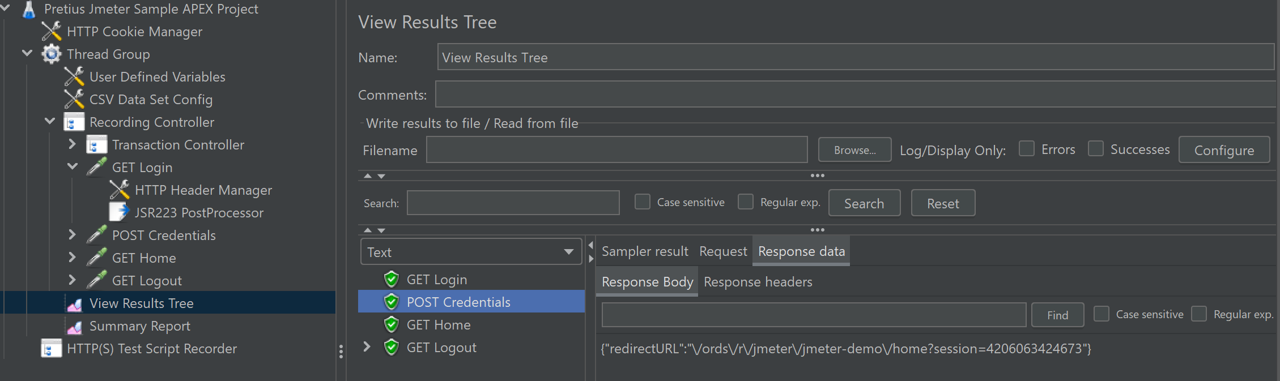Enable the Errors only checkbox
Screen dimensions: 1280x381
point(1026,149)
